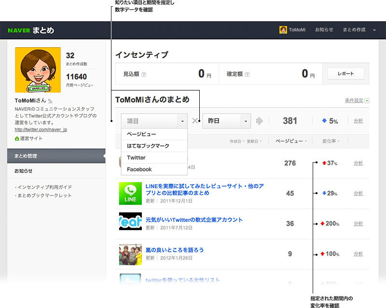The width and height of the screenshot is (386, 308).
Task: Click 分析 link for the 36 views row
Action: coord(358,223)
